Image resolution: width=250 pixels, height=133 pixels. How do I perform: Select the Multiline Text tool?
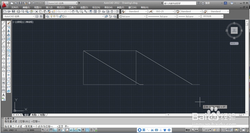(x=3, y=95)
